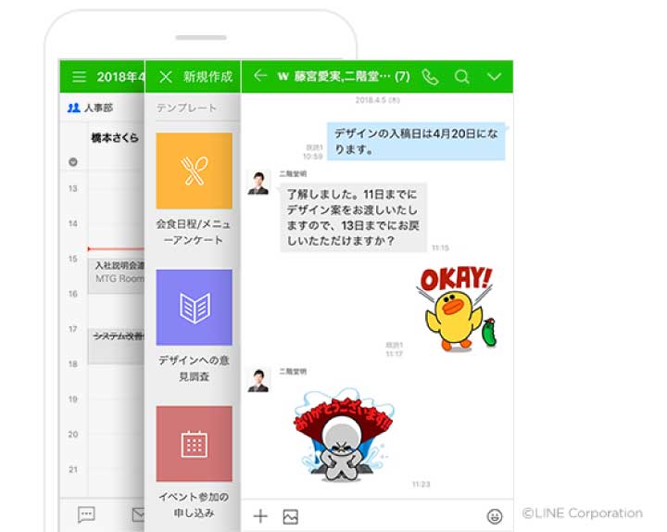Image resolution: width=667 pixels, height=532 pixels.
Task: Tap the OKAY duck sticker
Action: pyautogui.click(x=457, y=309)
